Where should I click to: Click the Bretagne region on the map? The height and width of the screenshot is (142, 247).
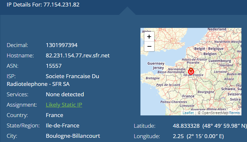[153, 78]
